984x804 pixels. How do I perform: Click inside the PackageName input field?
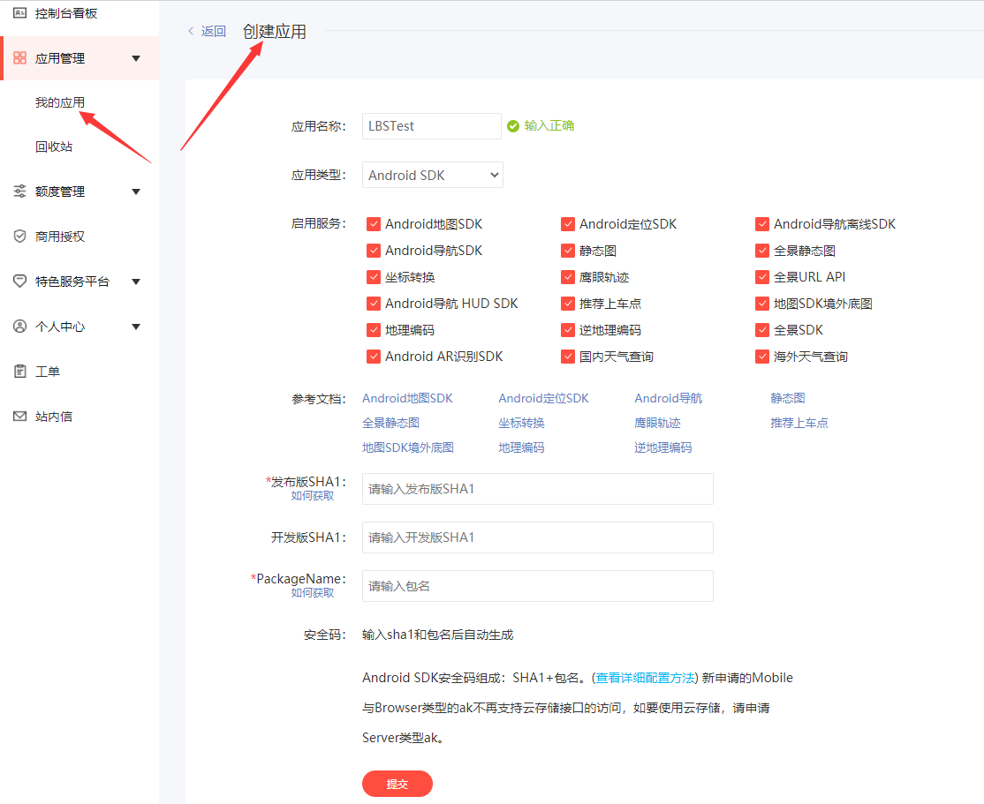pyautogui.click(x=537, y=585)
